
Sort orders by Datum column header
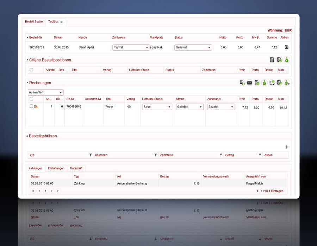(x=58, y=38)
